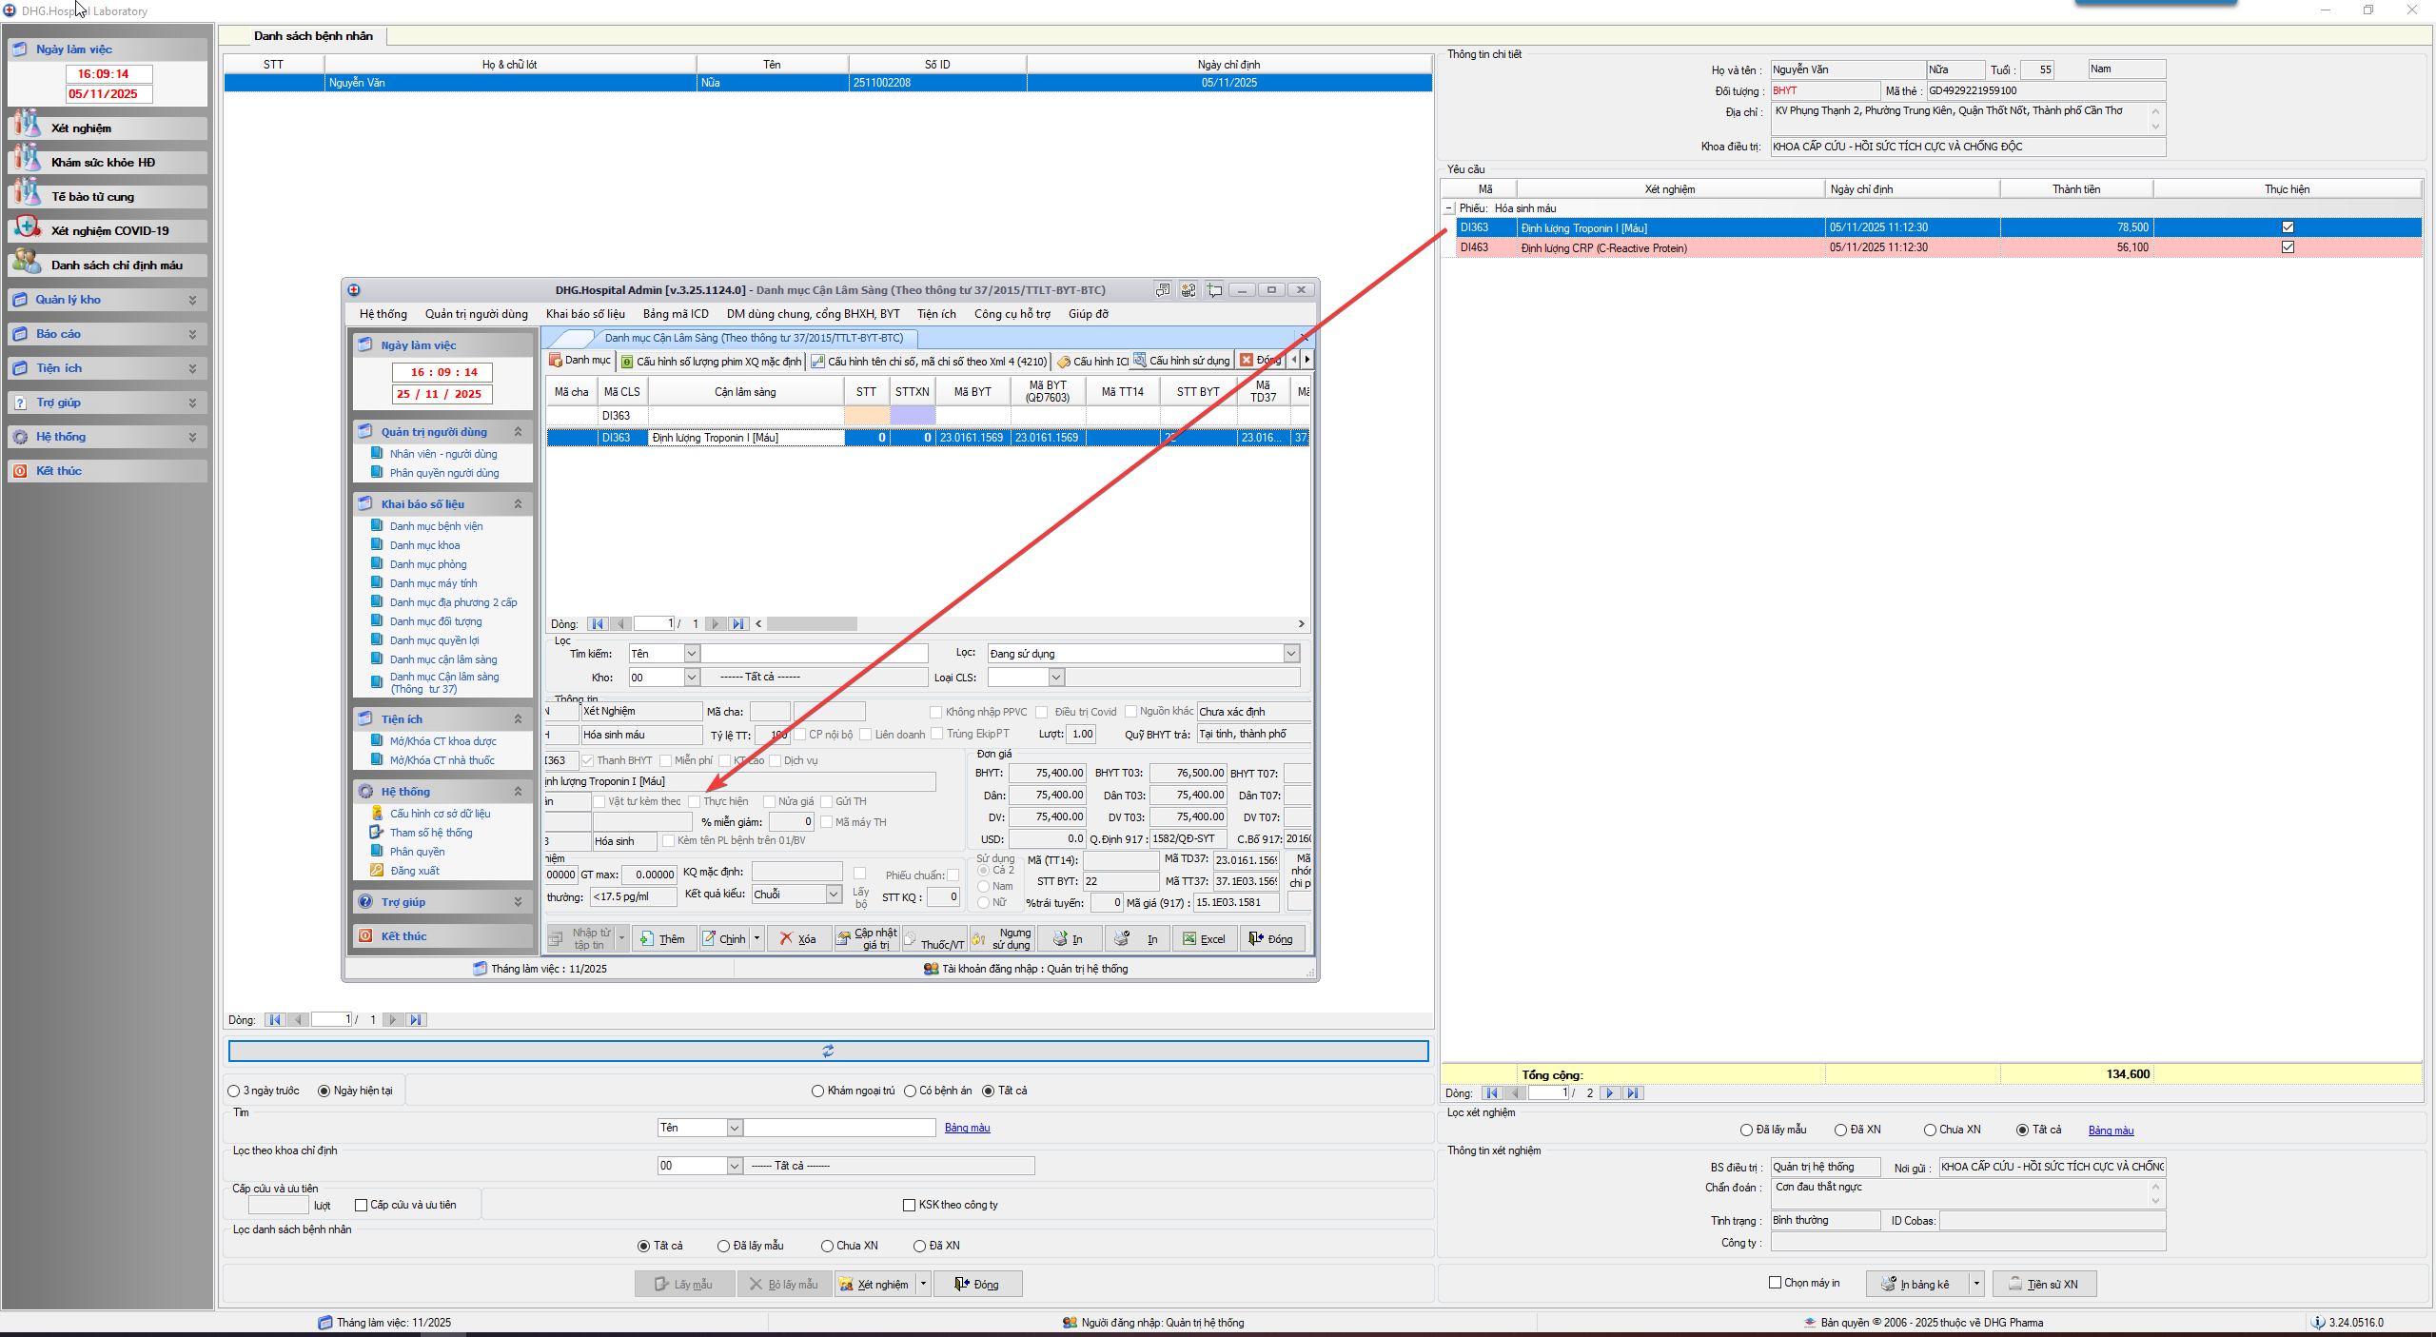
Task: Select the 3 ngày trước radio button
Action: [x=234, y=1091]
